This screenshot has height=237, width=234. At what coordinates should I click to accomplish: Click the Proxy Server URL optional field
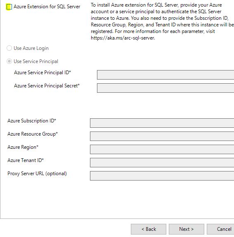(x=162, y=176)
